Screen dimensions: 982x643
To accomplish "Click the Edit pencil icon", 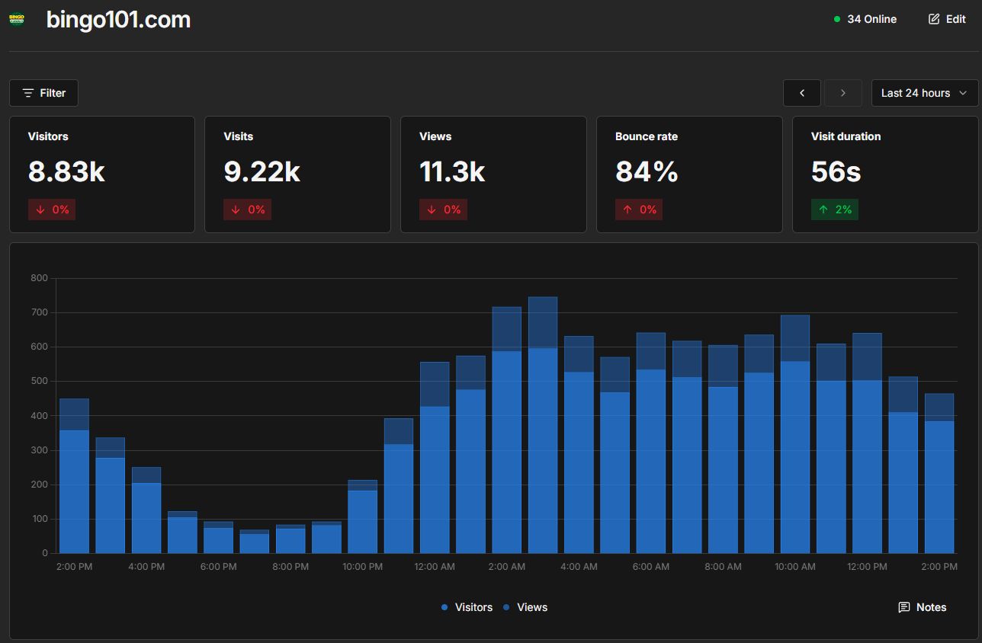I will coord(934,19).
